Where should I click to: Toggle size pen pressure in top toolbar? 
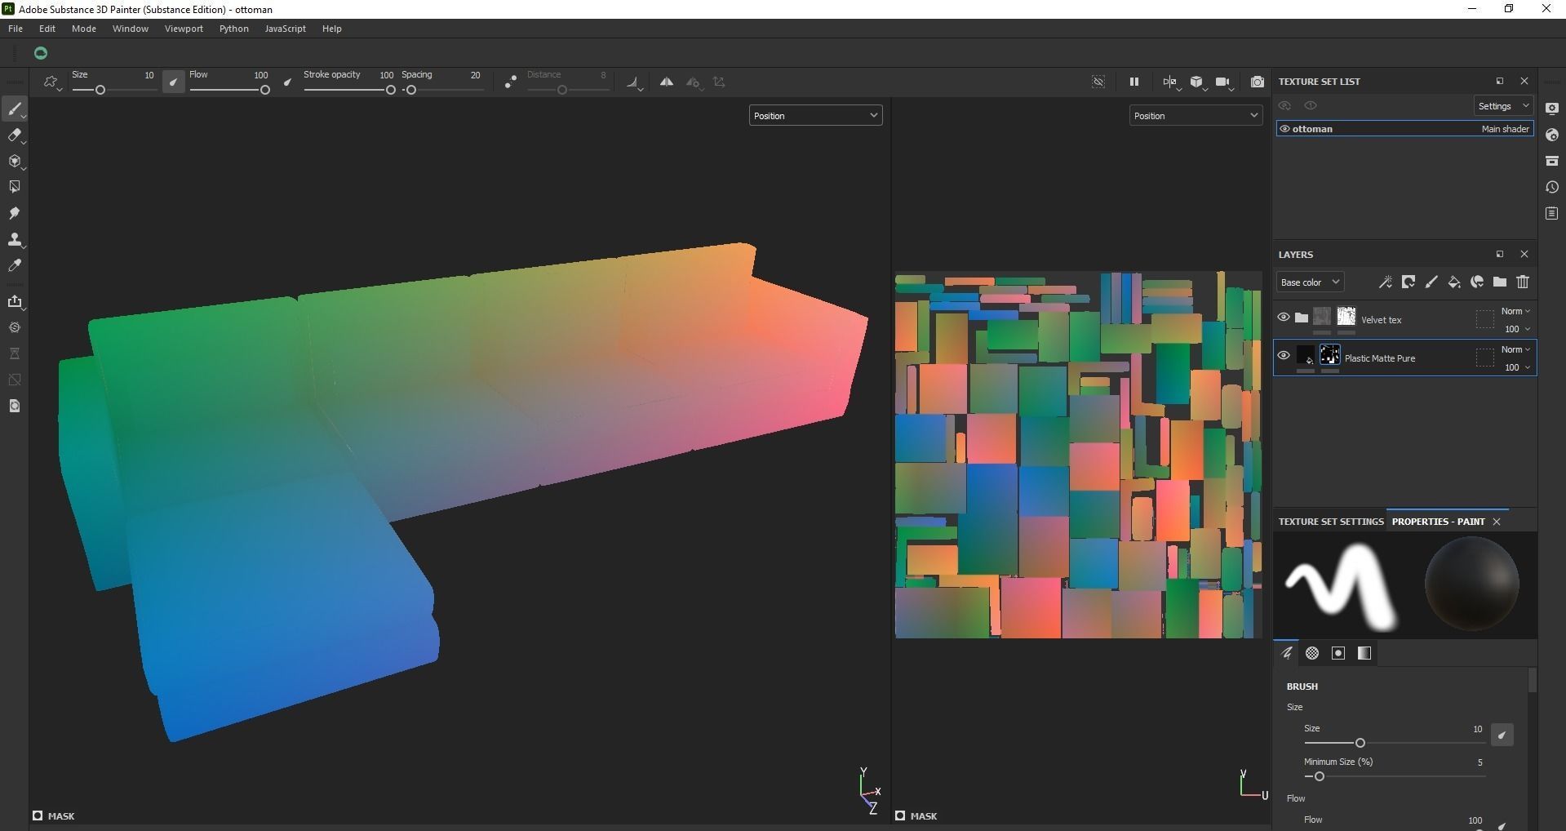[x=173, y=82]
